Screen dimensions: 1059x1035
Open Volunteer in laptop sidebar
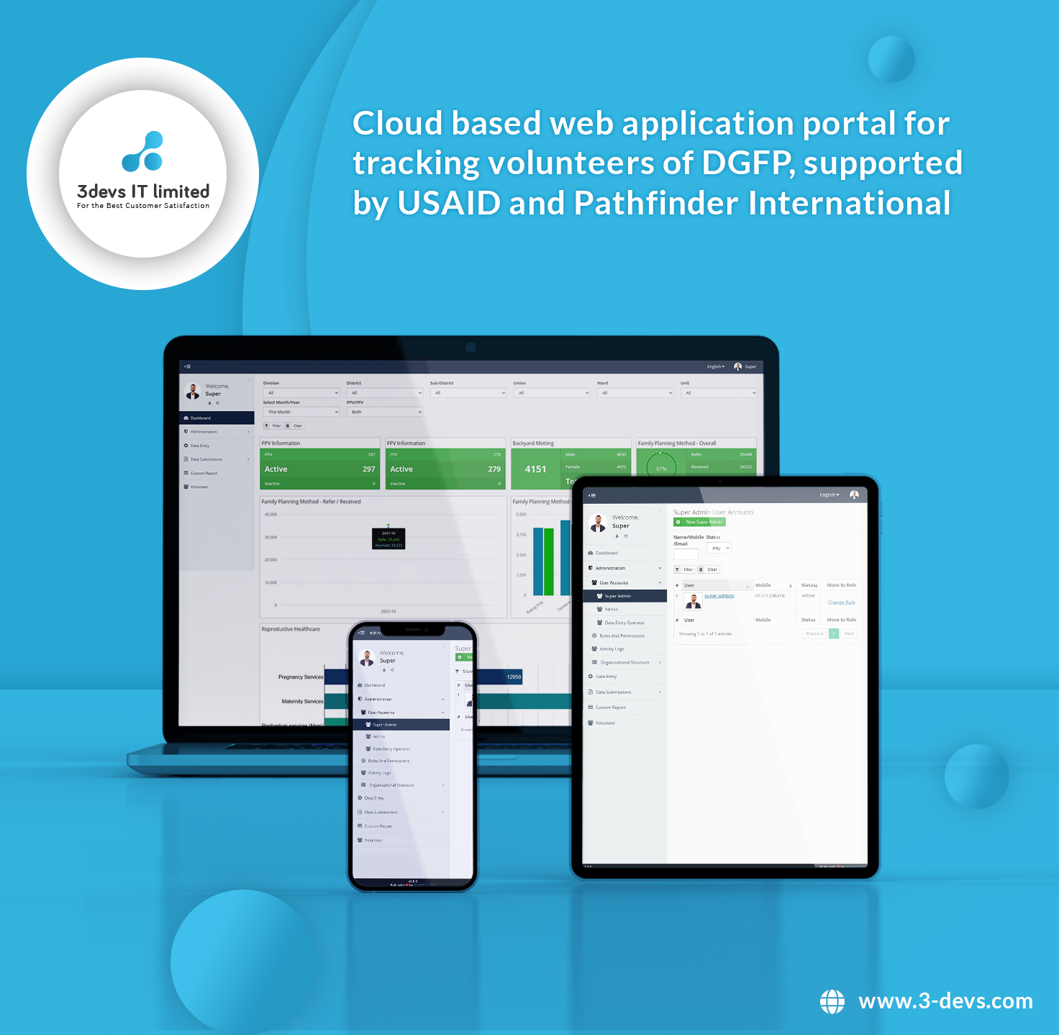click(217, 487)
